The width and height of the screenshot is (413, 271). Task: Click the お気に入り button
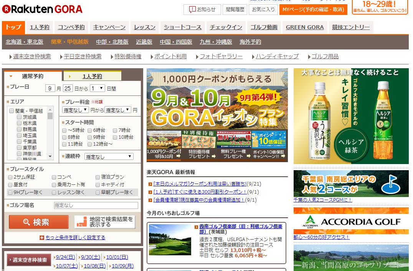(x=263, y=10)
